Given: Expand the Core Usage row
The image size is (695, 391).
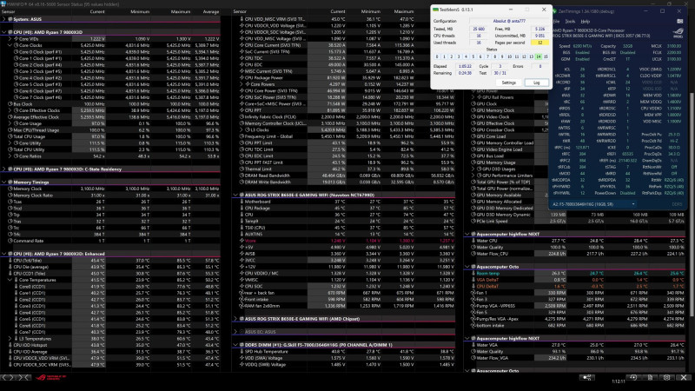Looking at the screenshot, I should pos(10,123).
